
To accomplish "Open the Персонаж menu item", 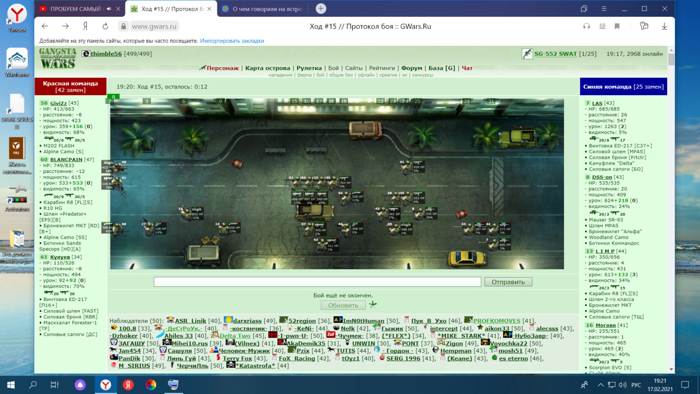I will click(x=223, y=68).
